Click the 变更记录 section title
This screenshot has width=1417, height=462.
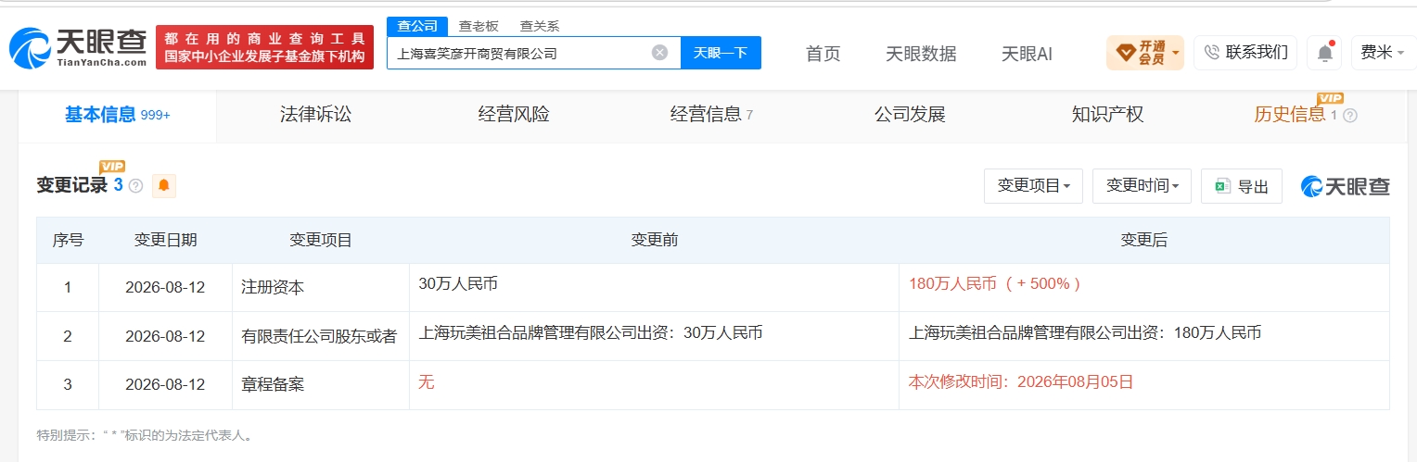(72, 185)
